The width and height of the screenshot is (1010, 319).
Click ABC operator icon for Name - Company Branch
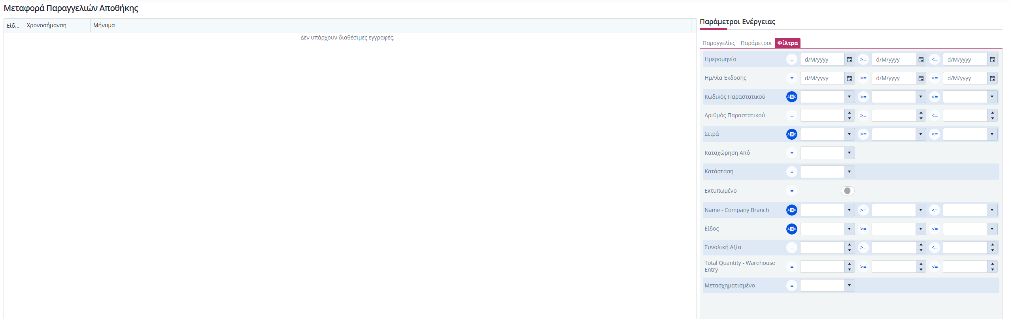click(x=791, y=210)
